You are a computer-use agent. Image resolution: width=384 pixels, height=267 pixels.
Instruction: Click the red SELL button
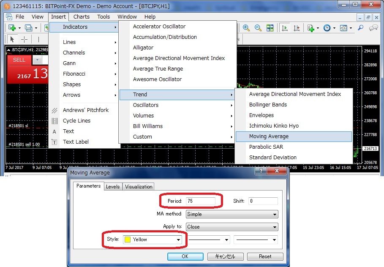tap(19, 60)
